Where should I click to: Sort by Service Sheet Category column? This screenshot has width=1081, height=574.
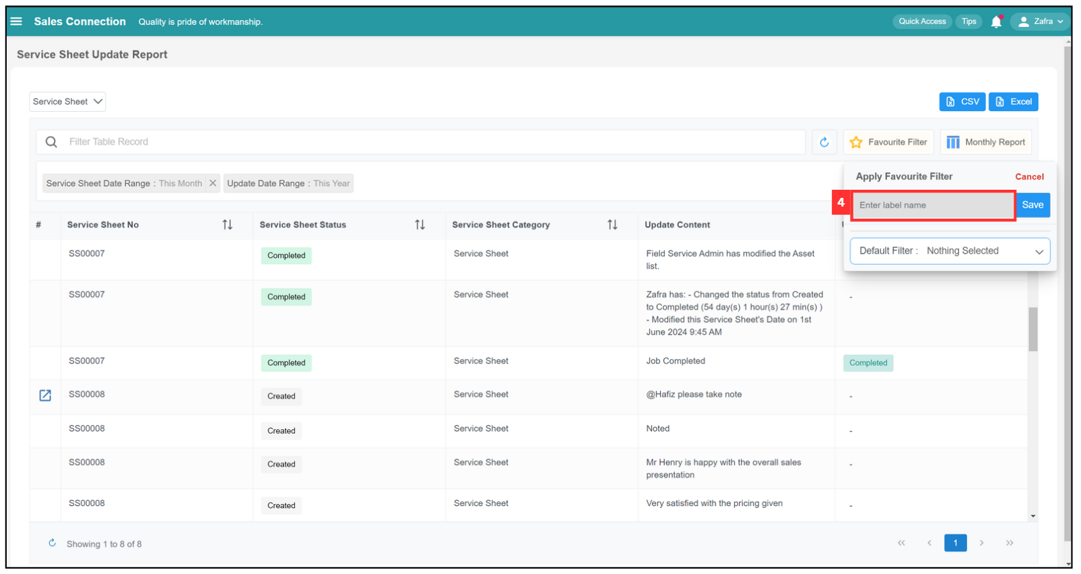coord(612,225)
